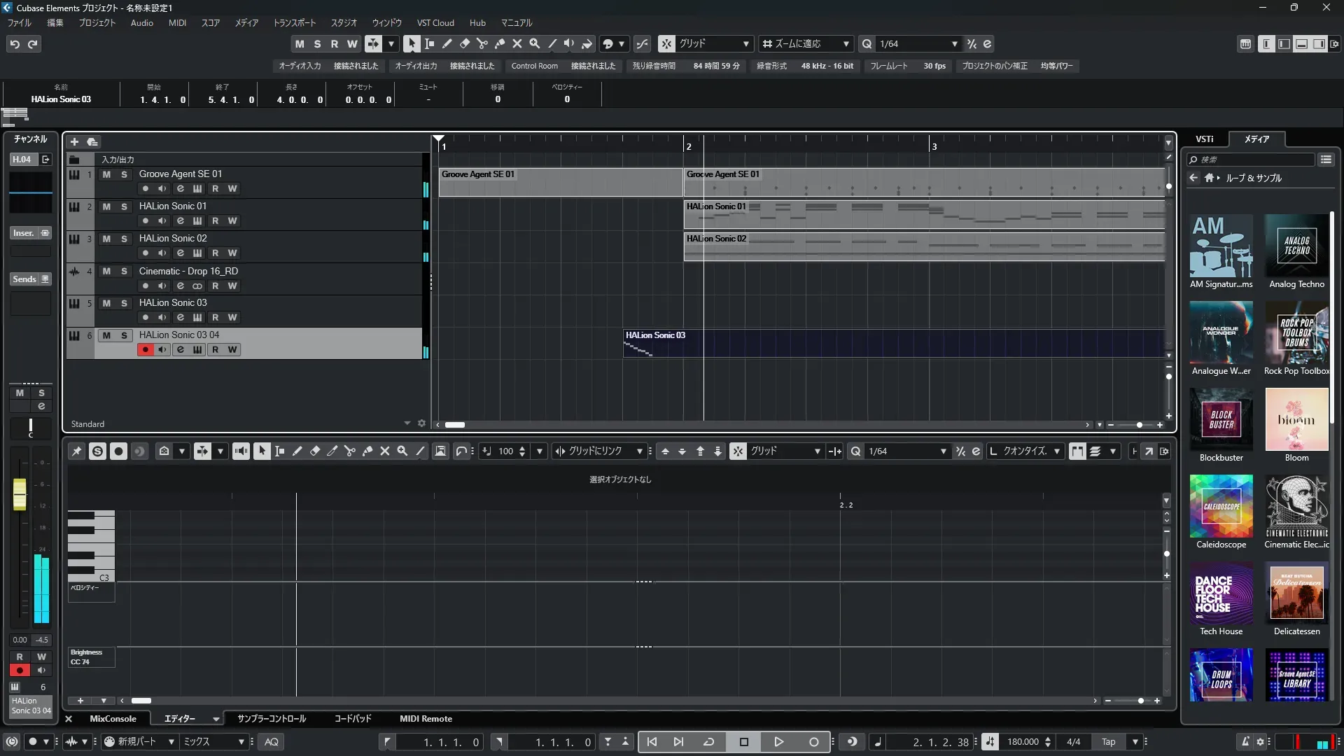The image size is (1344, 756).
Task: Solo the HALion Sonic 02 track
Action: tap(124, 239)
